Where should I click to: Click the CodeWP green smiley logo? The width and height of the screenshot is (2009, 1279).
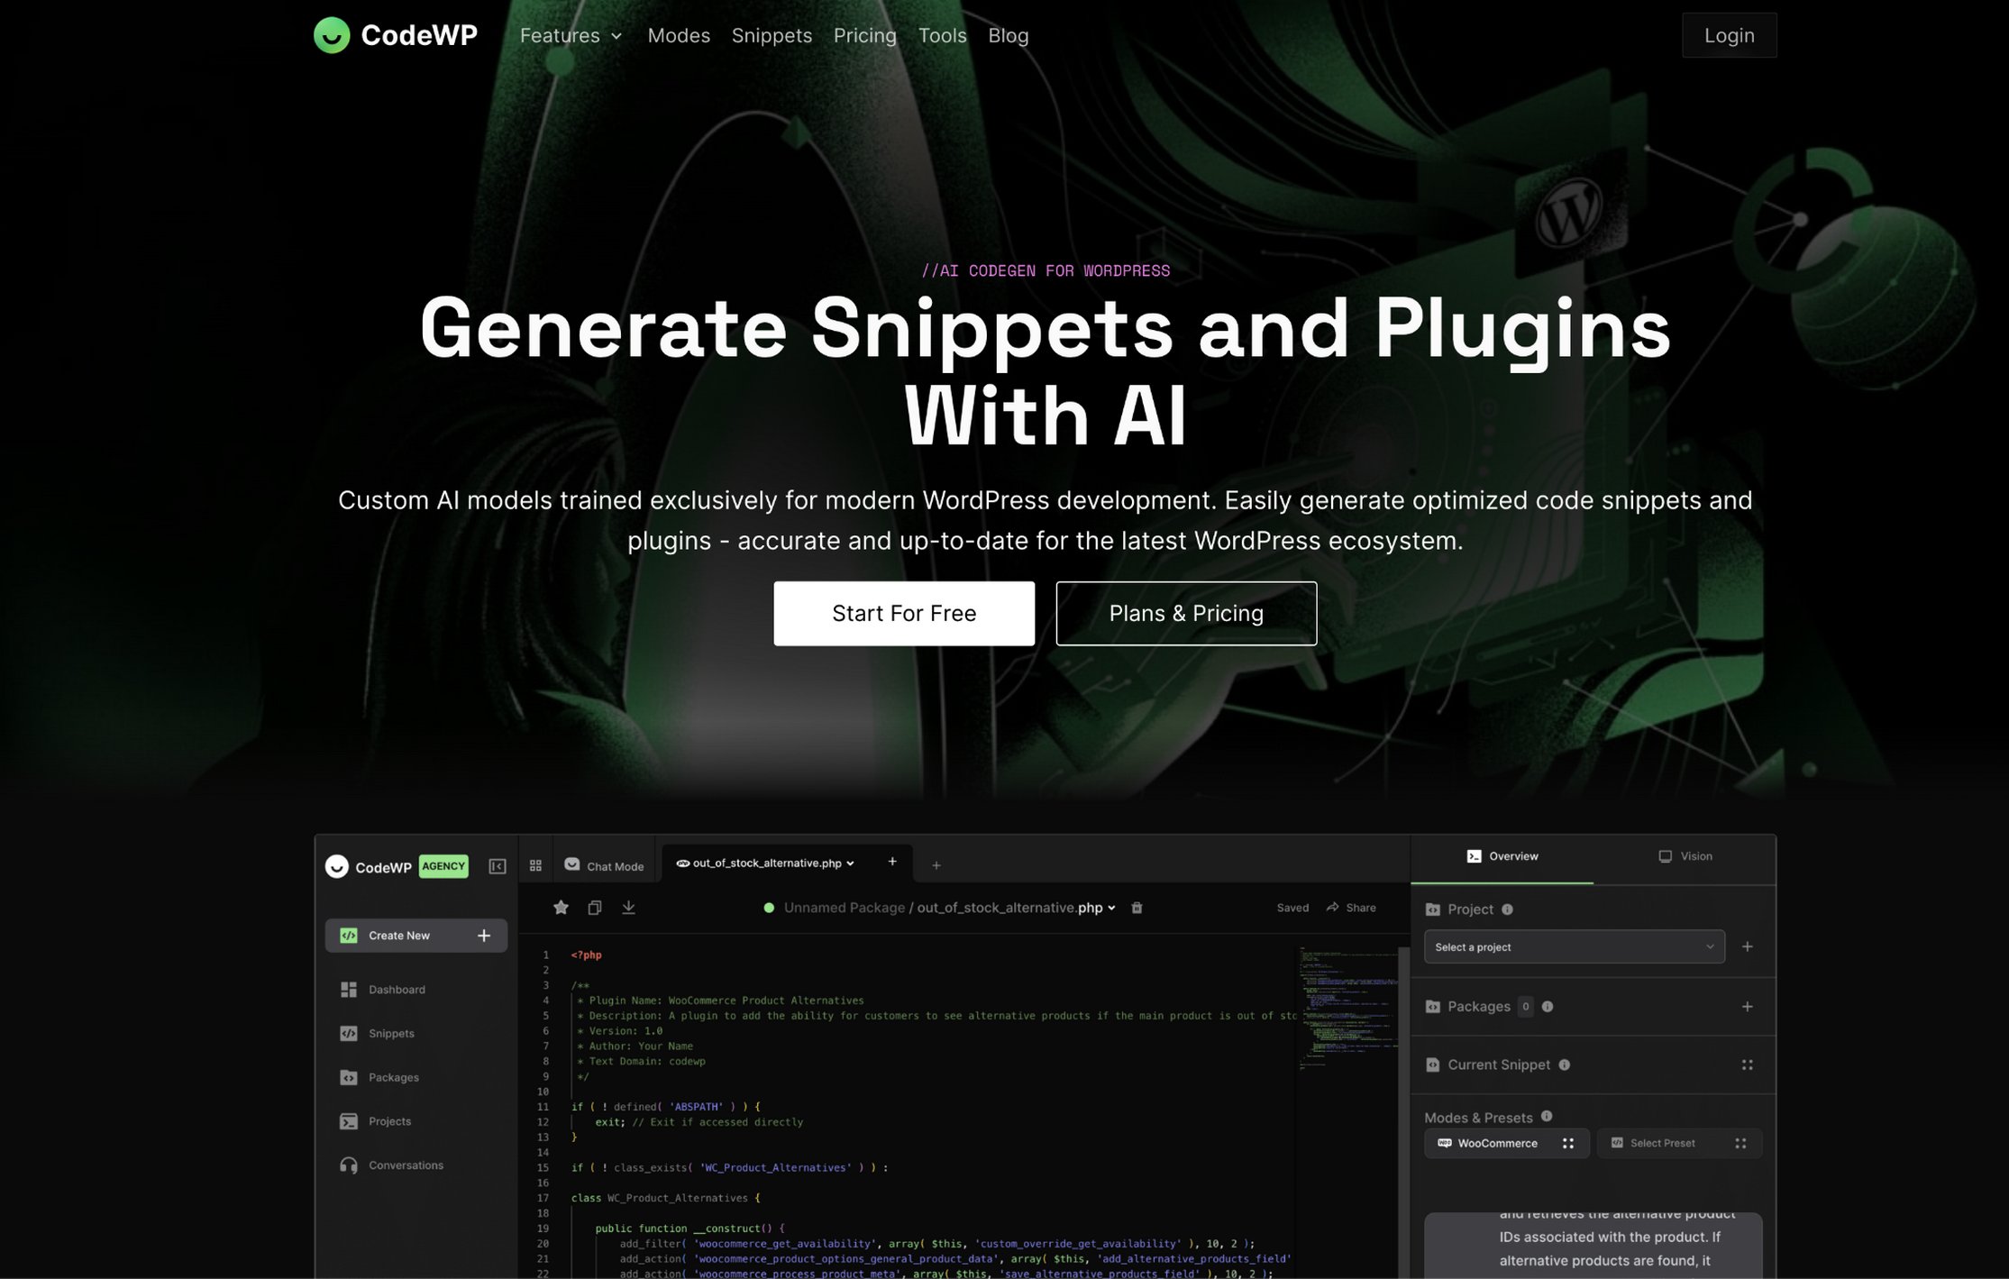(332, 35)
